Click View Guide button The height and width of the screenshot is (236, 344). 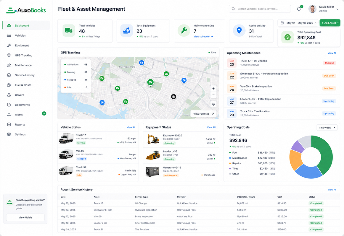[25, 217]
